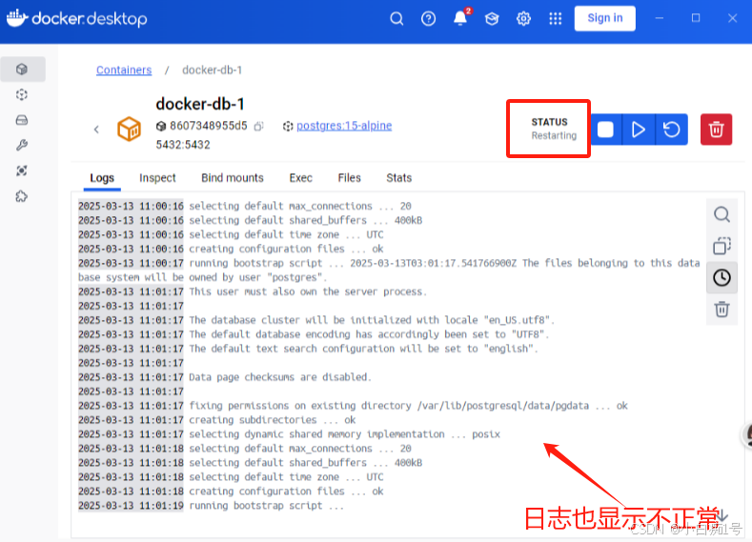Go back with the left chevron arrow
This screenshot has width=752, height=542.
[x=96, y=129]
